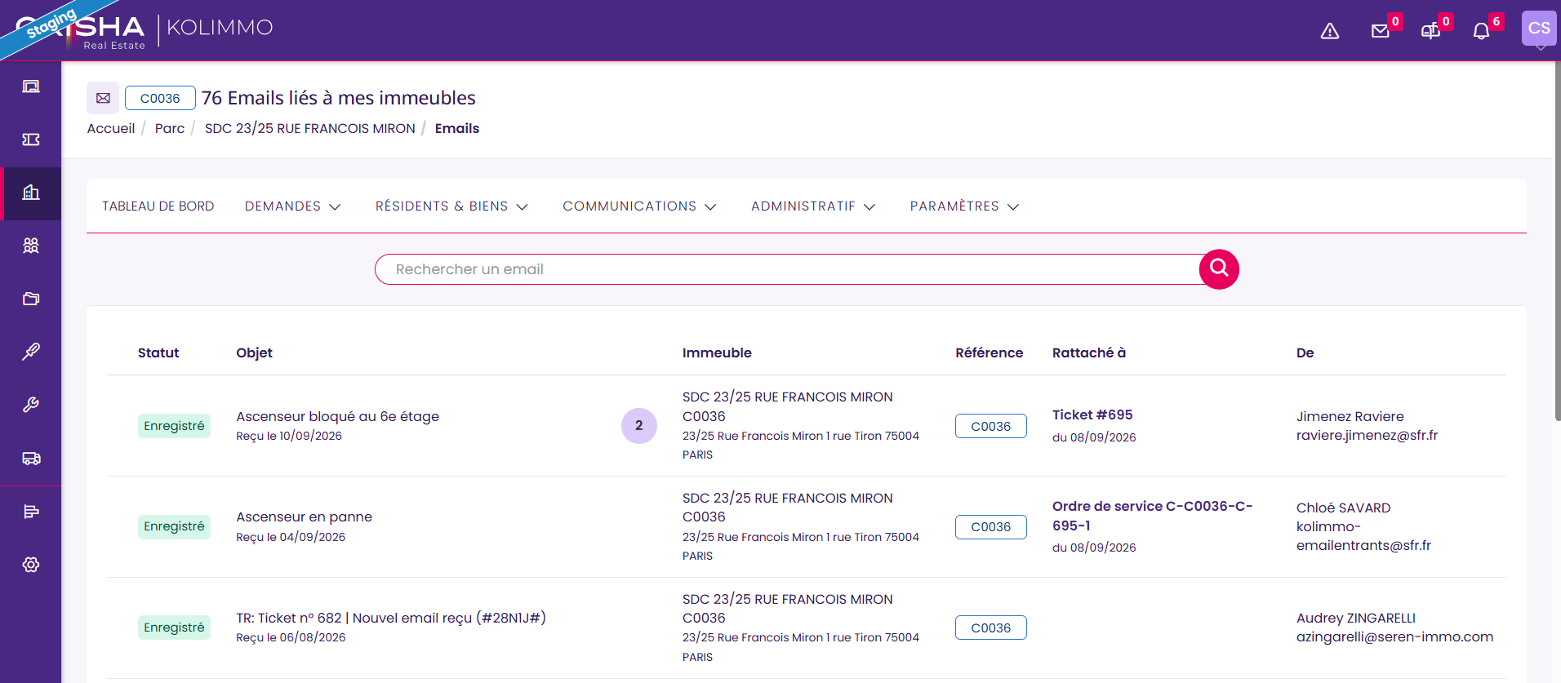Expand the Communications dropdown menu
The height and width of the screenshot is (683, 1561).
click(639, 206)
